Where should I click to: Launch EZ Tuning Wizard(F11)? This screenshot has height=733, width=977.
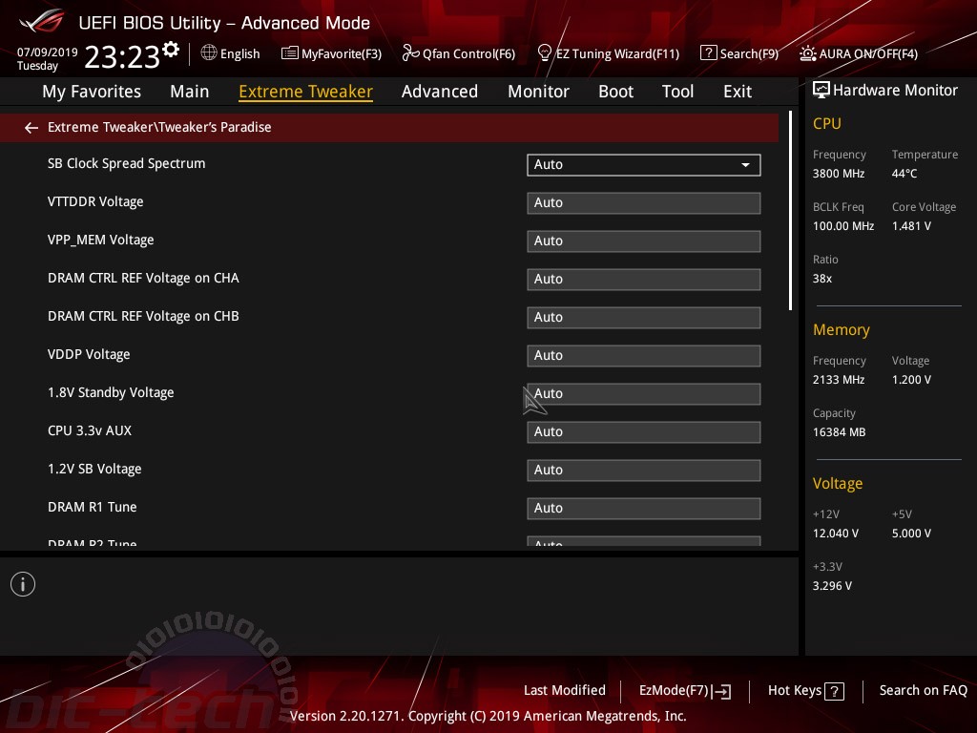609,53
